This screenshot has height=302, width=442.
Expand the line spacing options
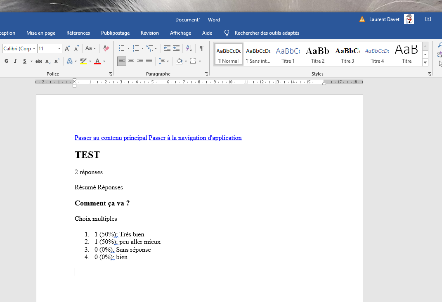point(168,61)
